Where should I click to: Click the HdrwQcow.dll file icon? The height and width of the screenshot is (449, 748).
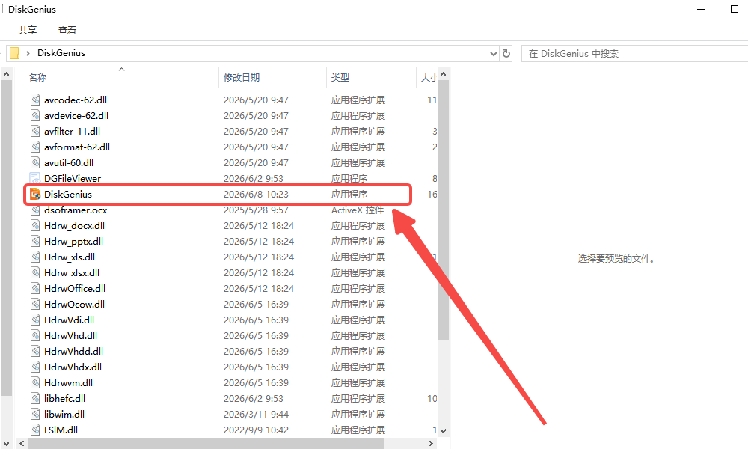pyautogui.click(x=35, y=305)
